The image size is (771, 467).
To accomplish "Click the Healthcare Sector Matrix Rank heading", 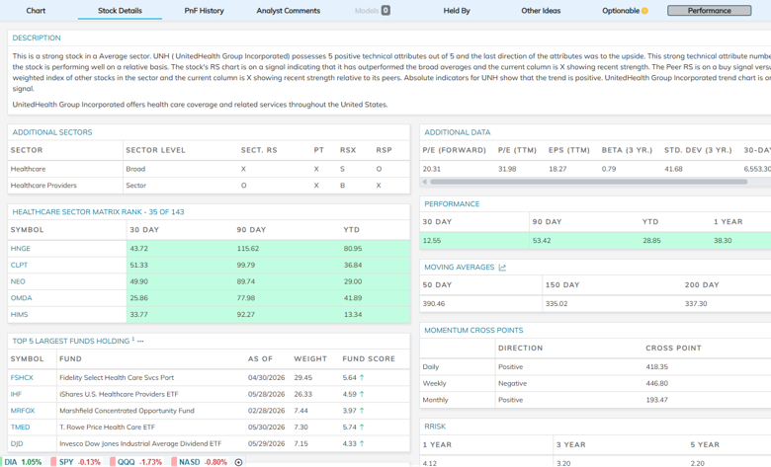I will pyautogui.click(x=98, y=212).
